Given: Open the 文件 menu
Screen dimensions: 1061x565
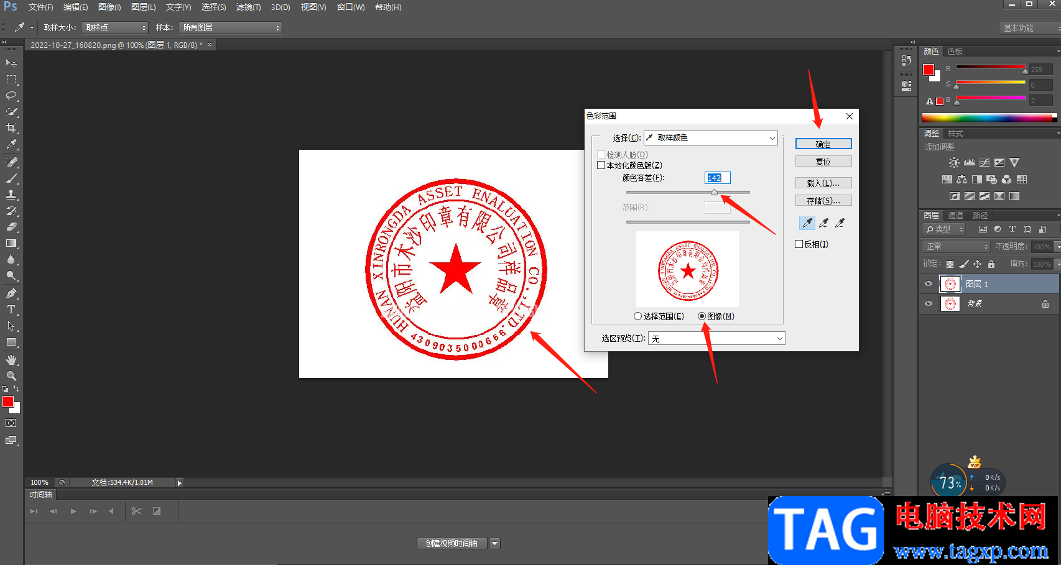Looking at the screenshot, I should click(40, 7).
